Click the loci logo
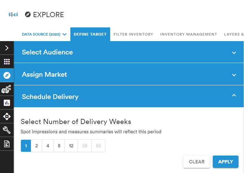 13,15
